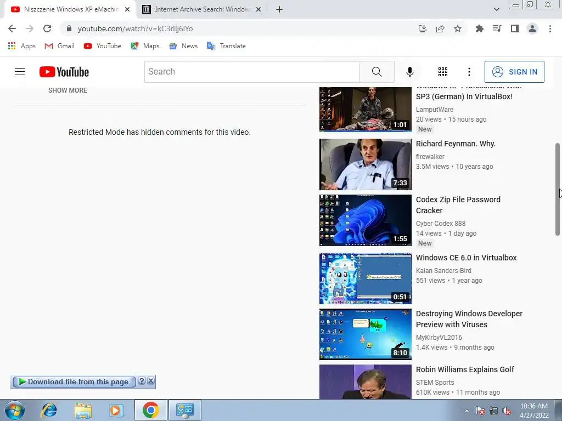Open the Apps bookmark
Image resolution: width=562 pixels, height=421 pixels.
point(22,46)
